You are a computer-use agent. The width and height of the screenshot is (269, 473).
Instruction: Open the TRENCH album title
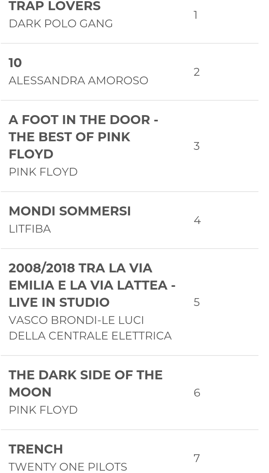[36, 449]
